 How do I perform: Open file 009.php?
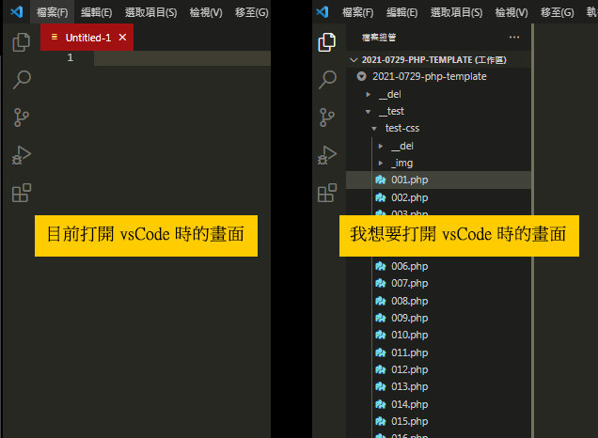click(438, 318)
